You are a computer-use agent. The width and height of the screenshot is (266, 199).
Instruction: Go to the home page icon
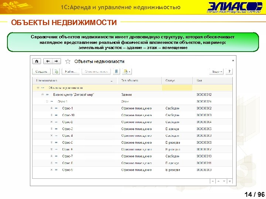pyautogui.click(x=37, y=61)
